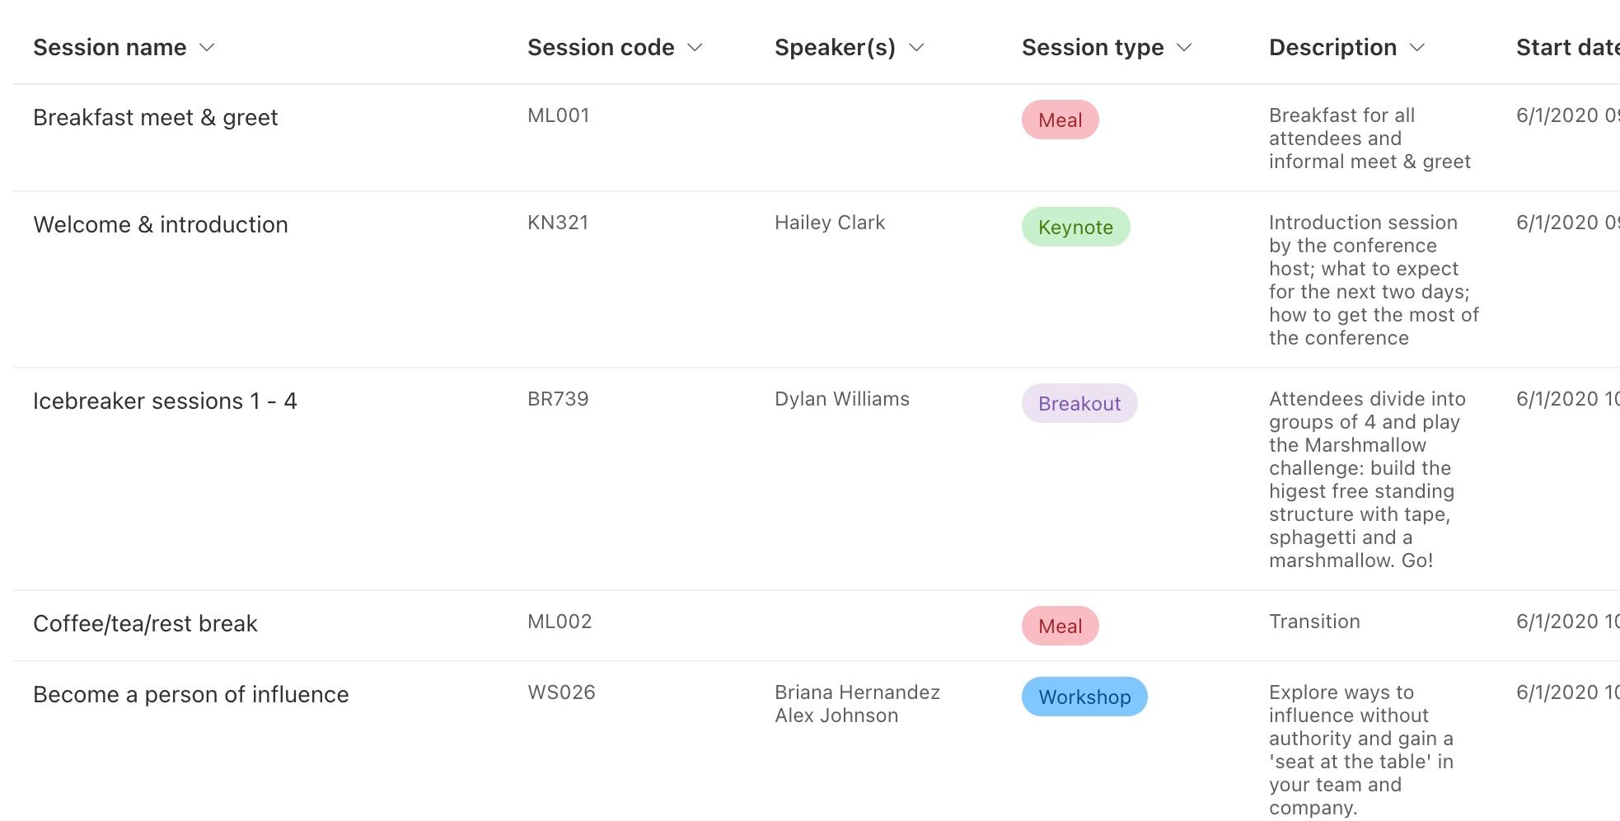Screen dimensions: 1620x821
Task: Open the Coffee/tea/rest break entry
Action: click(x=145, y=624)
